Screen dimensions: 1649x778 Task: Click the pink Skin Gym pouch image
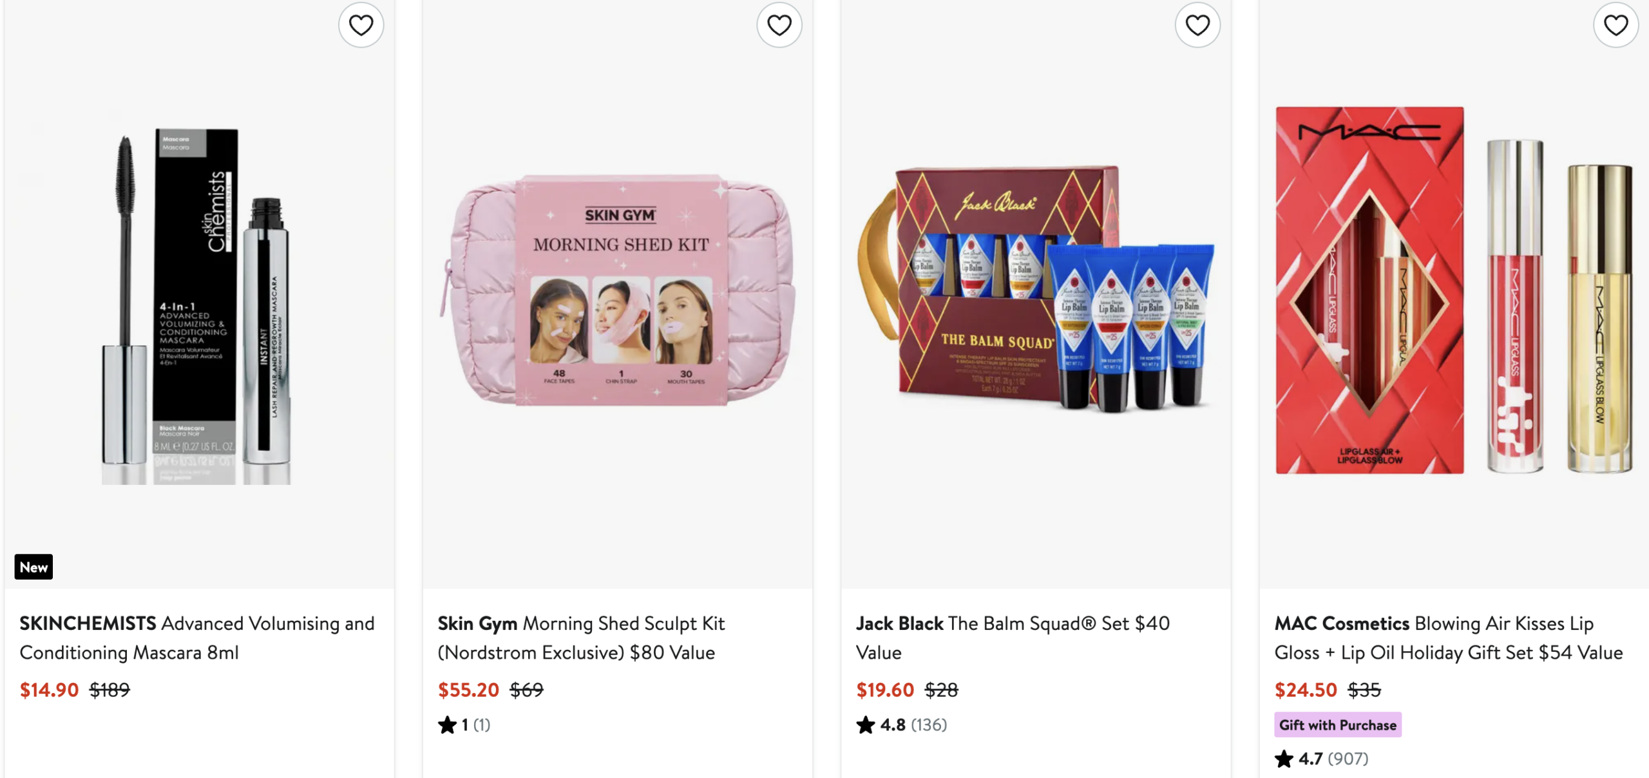[618, 290]
